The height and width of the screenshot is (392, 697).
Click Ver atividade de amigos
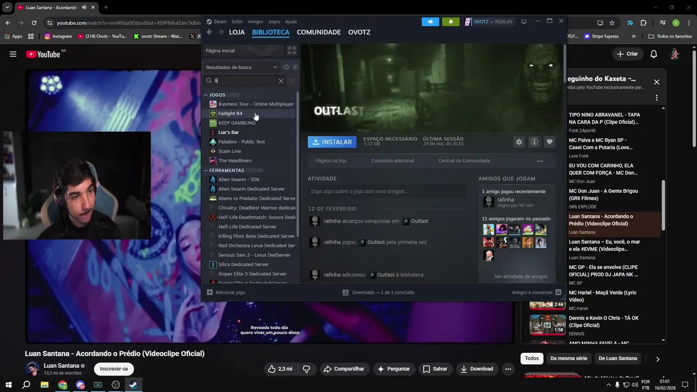coord(521,276)
